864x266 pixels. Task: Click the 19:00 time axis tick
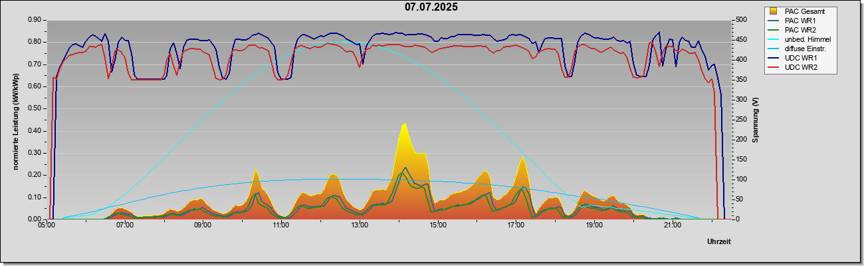[x=595, y=226]
